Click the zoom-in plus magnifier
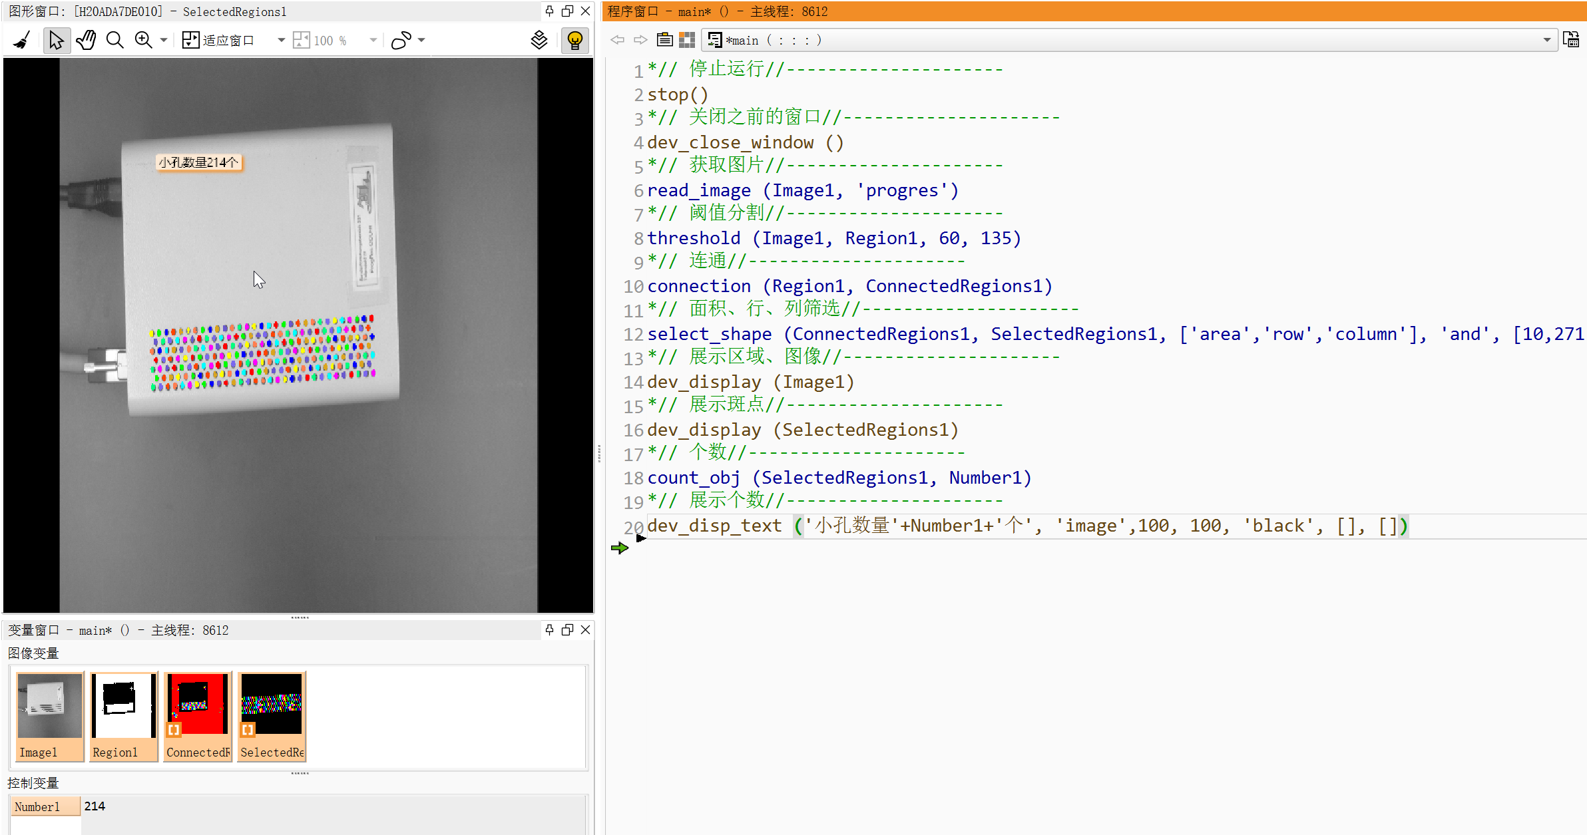This screenshot has width=1587, height=835. click(143, 41)
